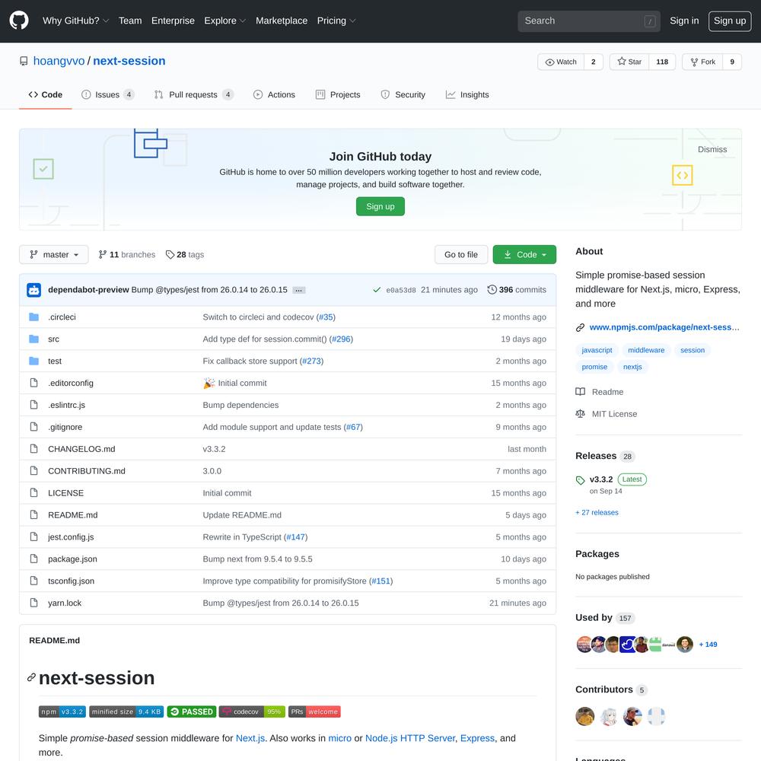Switch to the Insights tab
Image resolution: width=761 pixels, height=761 pixels.
[467, 94]
